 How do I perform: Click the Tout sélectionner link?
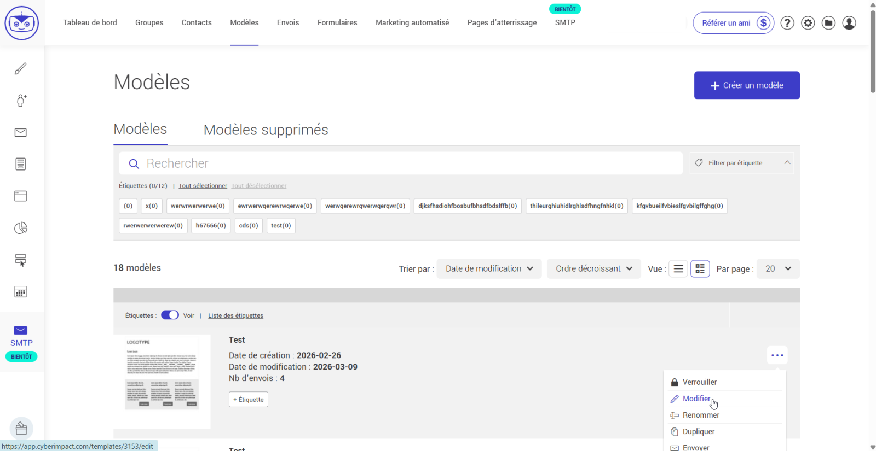point(203,186)
